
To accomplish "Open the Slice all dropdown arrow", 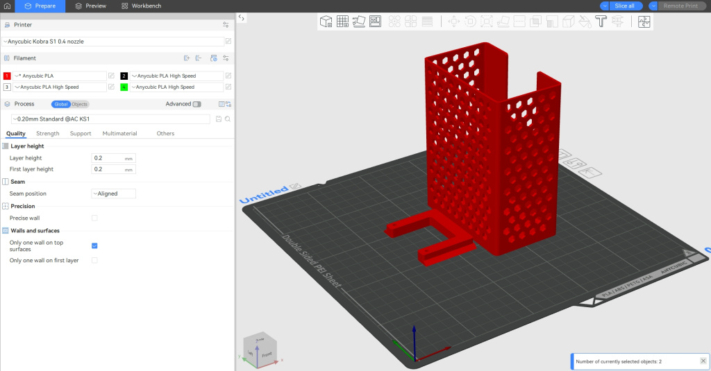I will pos(605,6).
